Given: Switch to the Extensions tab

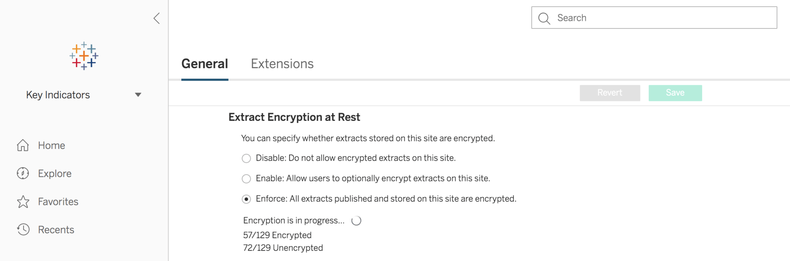Looking at the screenshot, I should pos(282,64).
